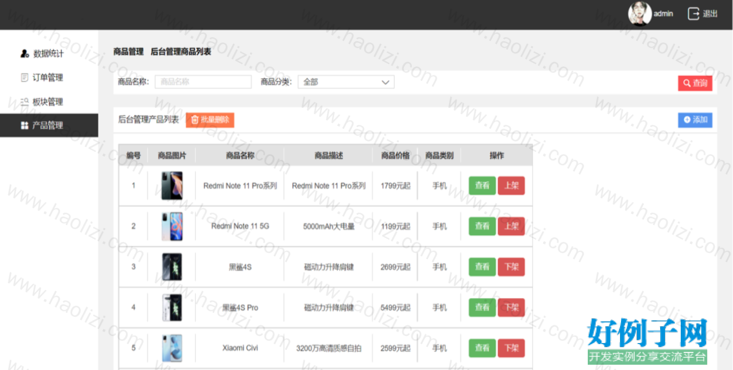This screenshot has width=733, height=370.
Task: Click product name Redmi Note 11 5G
Action: tap(240, 226)
